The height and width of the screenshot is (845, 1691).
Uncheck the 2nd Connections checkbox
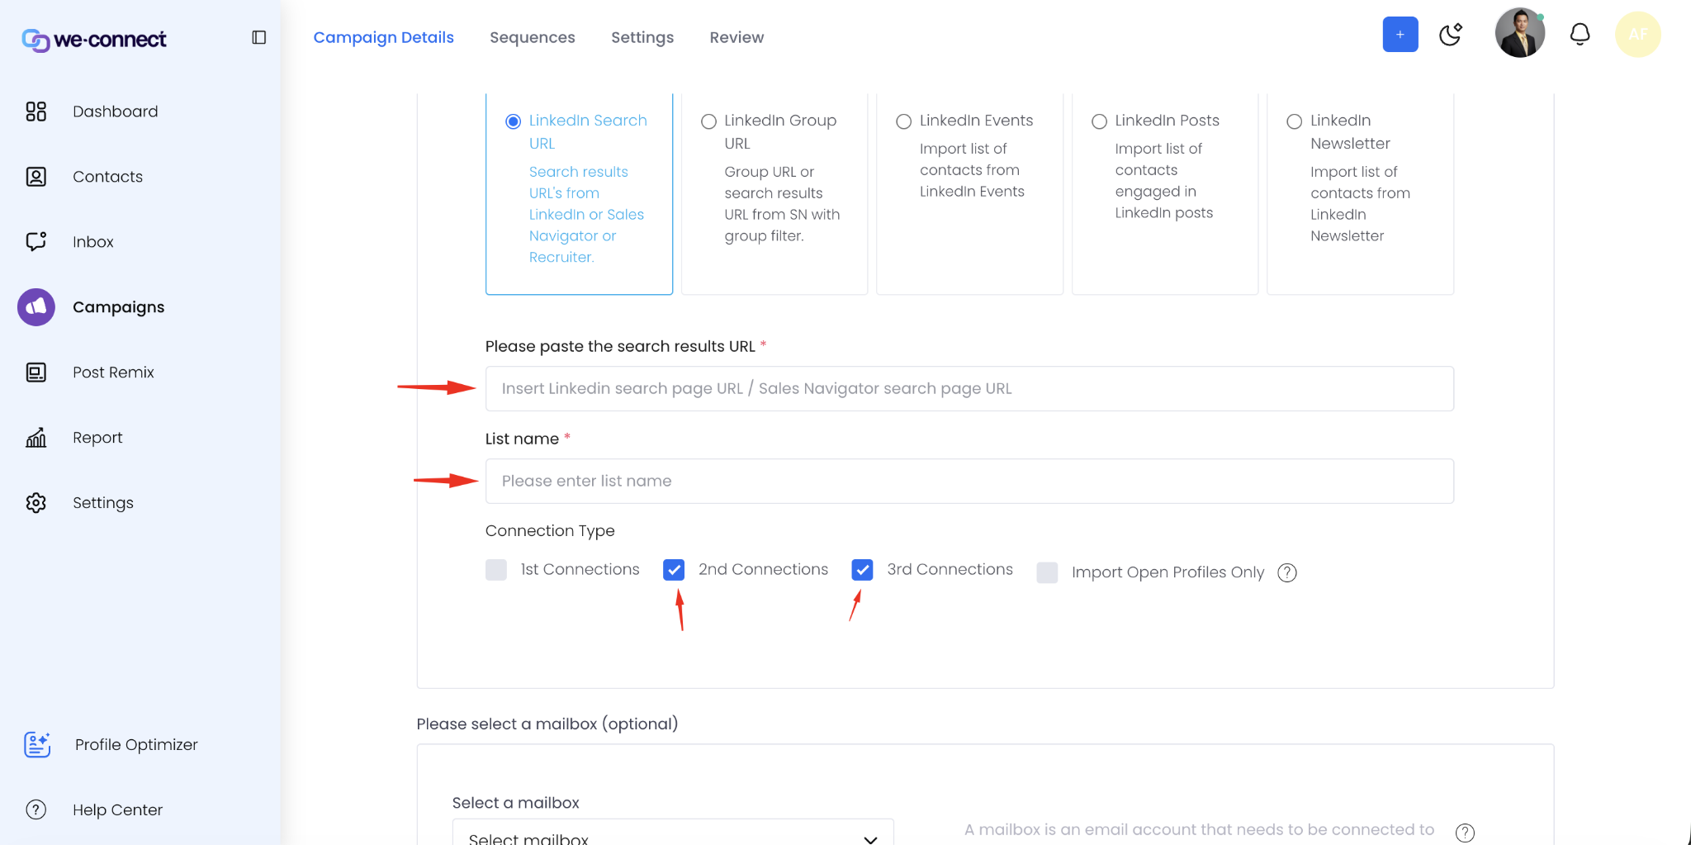(x=674, y=570)
